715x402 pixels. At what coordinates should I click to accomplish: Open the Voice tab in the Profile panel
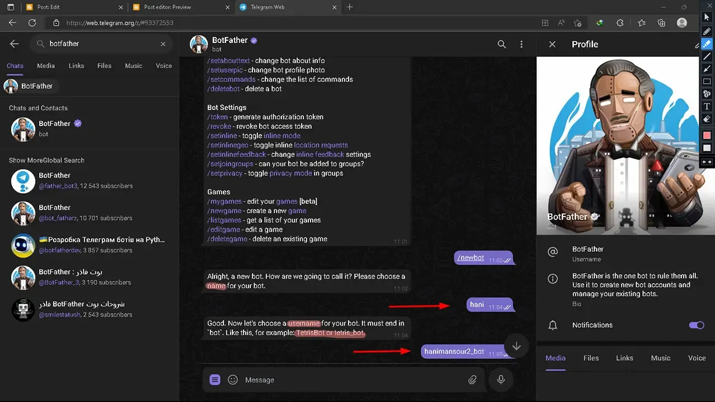(697, 358)
